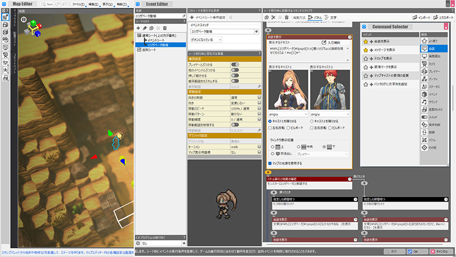
Task: Select キャスト2を喋らせる radio button
Action: [x=311, y=121]
